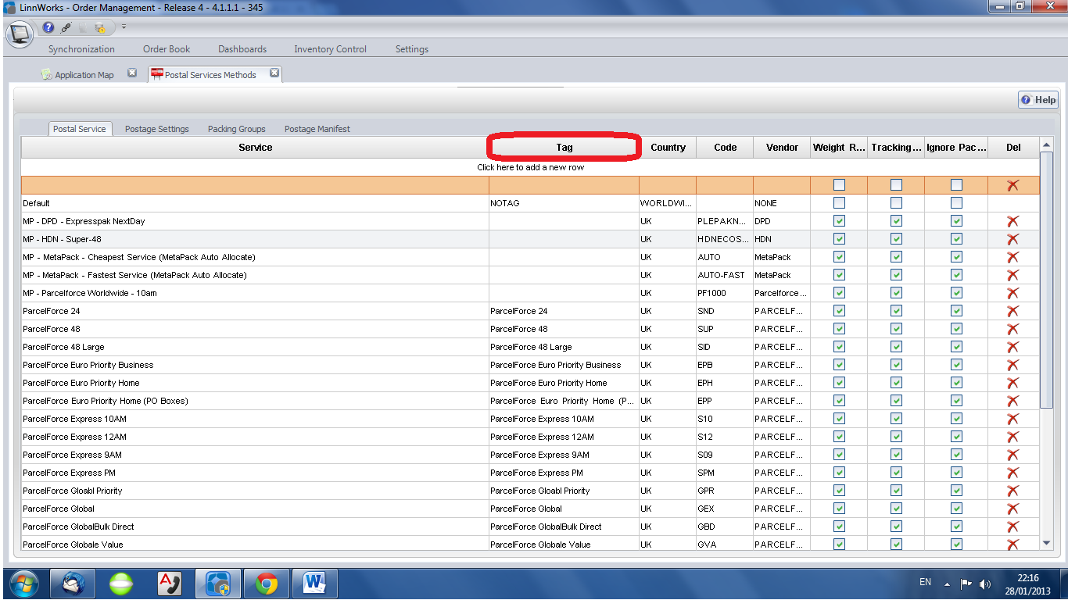Click the Service cell of the new orange row
Screen dimensions: 1068x600
tap(255, 185)
